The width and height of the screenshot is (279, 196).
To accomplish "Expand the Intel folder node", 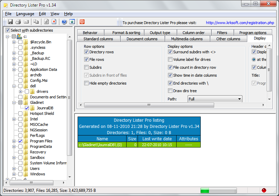I will (14, 119).
